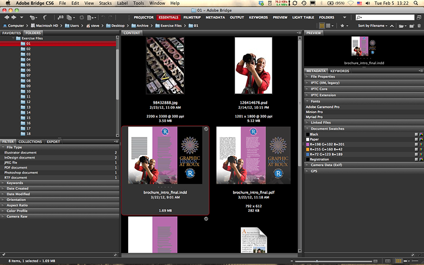Open the Label menu

122,3
